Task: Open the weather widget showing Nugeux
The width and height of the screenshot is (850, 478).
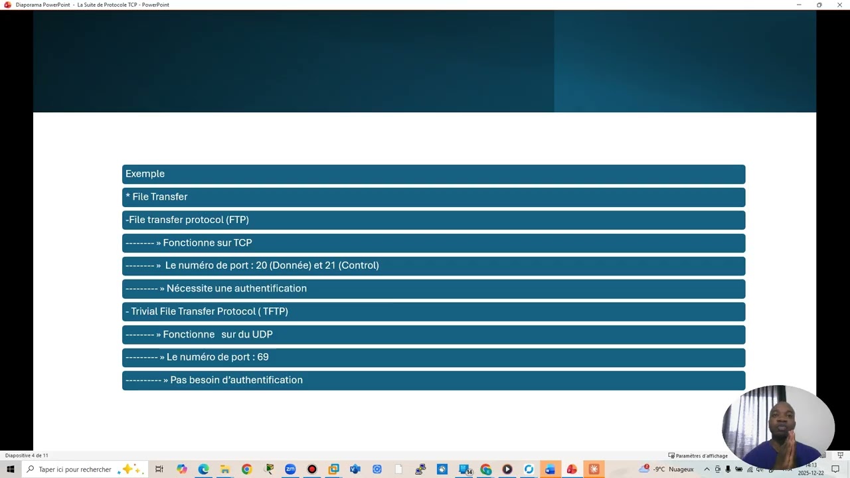Action: click(666, 469)
